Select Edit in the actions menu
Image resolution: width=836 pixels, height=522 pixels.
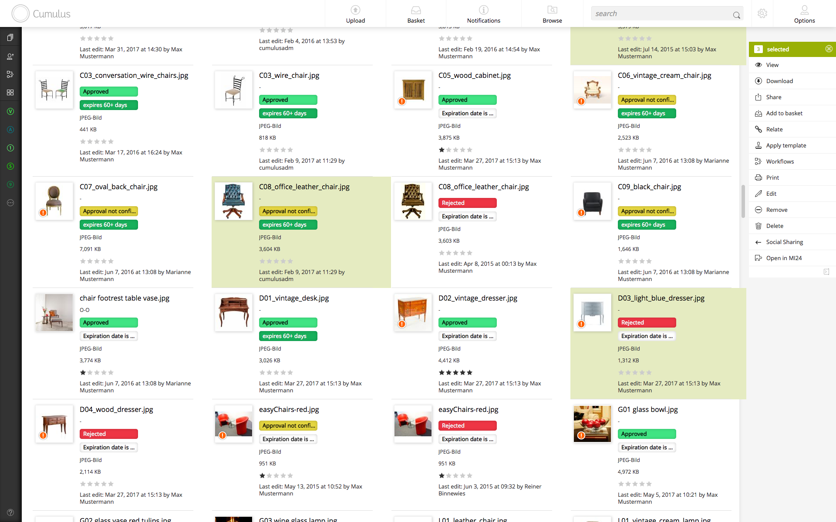(792, 194)
